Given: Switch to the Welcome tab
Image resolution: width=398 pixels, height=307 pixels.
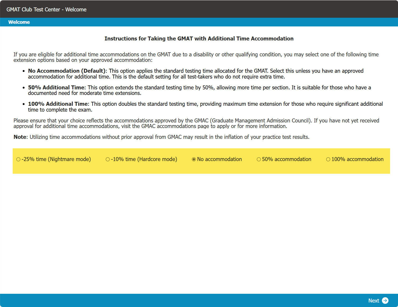Looking at the screenshot, I should click(x=19, y=22).
